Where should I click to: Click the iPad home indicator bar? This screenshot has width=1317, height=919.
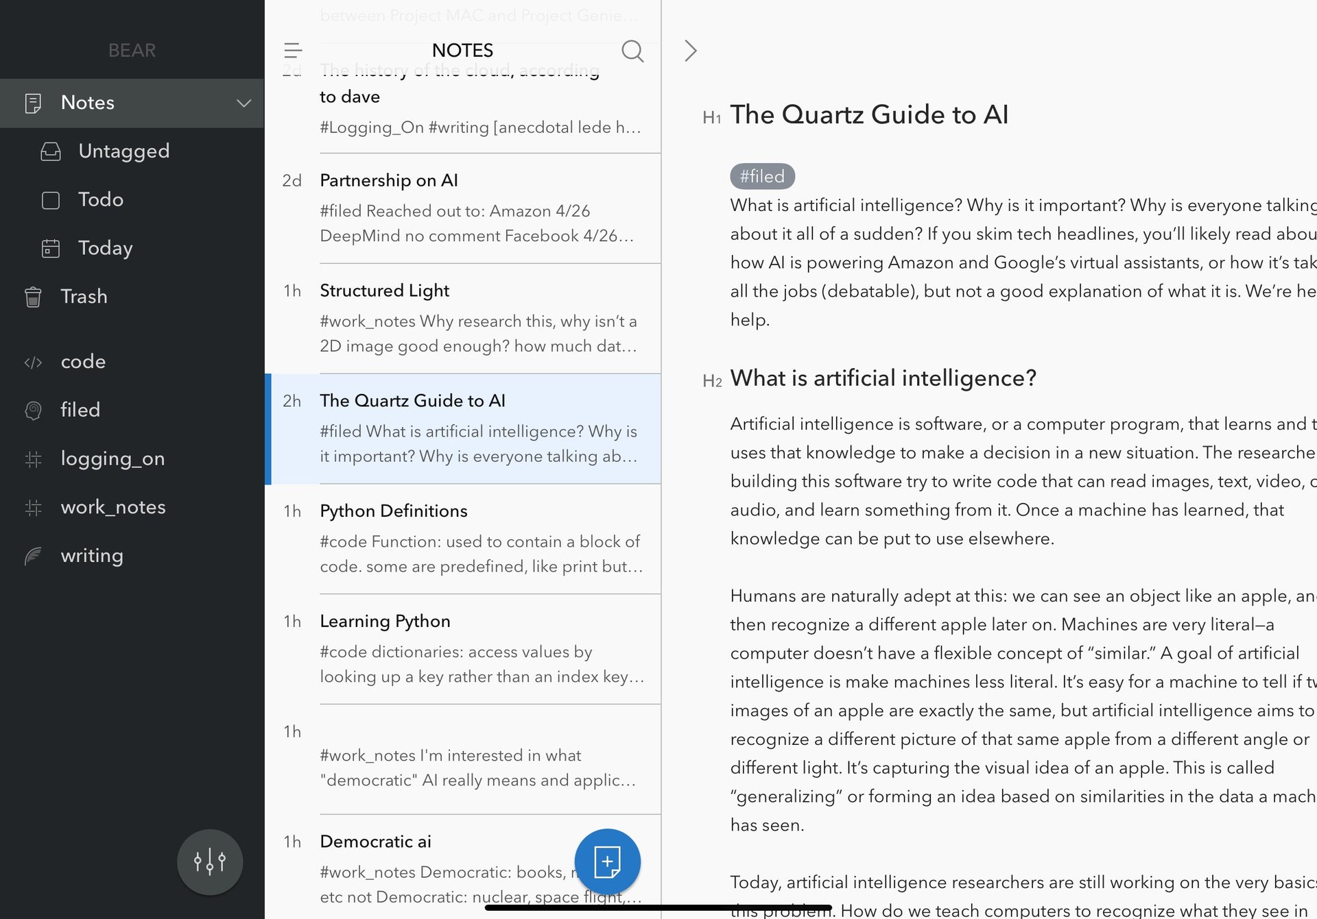658,908
